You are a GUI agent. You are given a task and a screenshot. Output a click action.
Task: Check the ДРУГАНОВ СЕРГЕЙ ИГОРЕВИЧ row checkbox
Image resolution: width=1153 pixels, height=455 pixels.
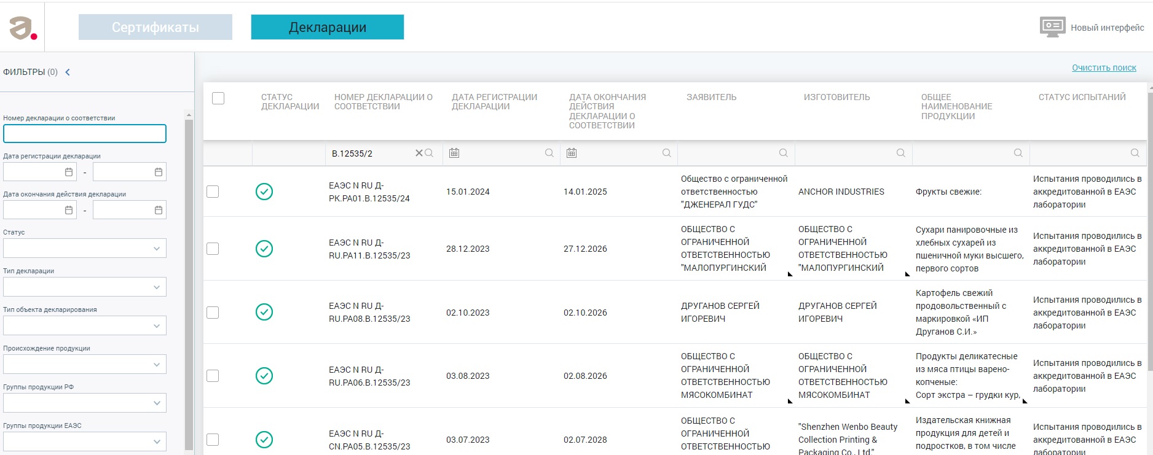point(213,313)
